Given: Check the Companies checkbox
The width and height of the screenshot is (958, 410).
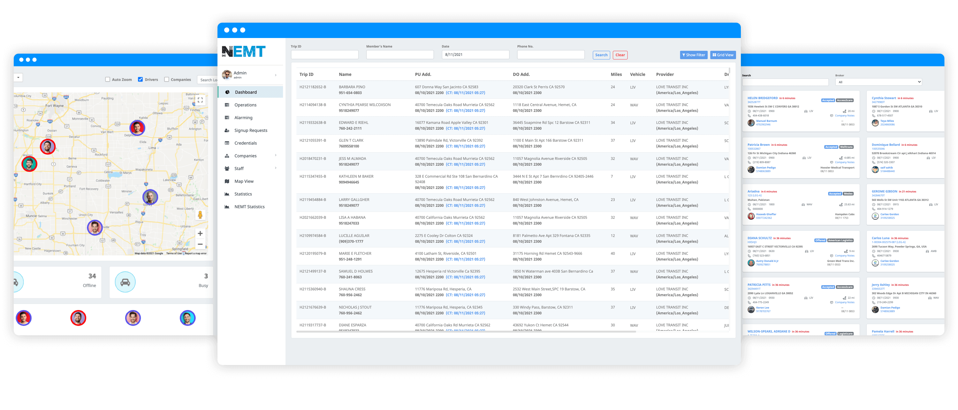Looking at the screenshot, I should (167, 80).
